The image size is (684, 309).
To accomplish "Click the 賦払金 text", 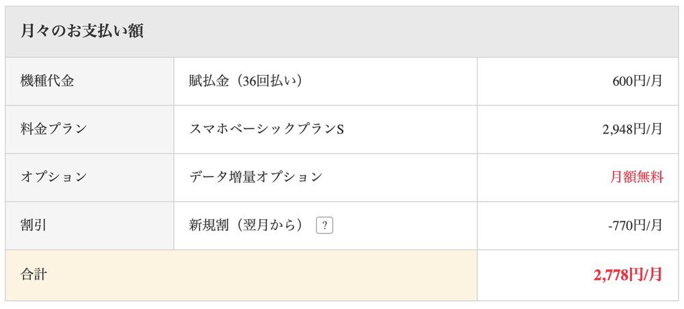I will click(205, 81).
